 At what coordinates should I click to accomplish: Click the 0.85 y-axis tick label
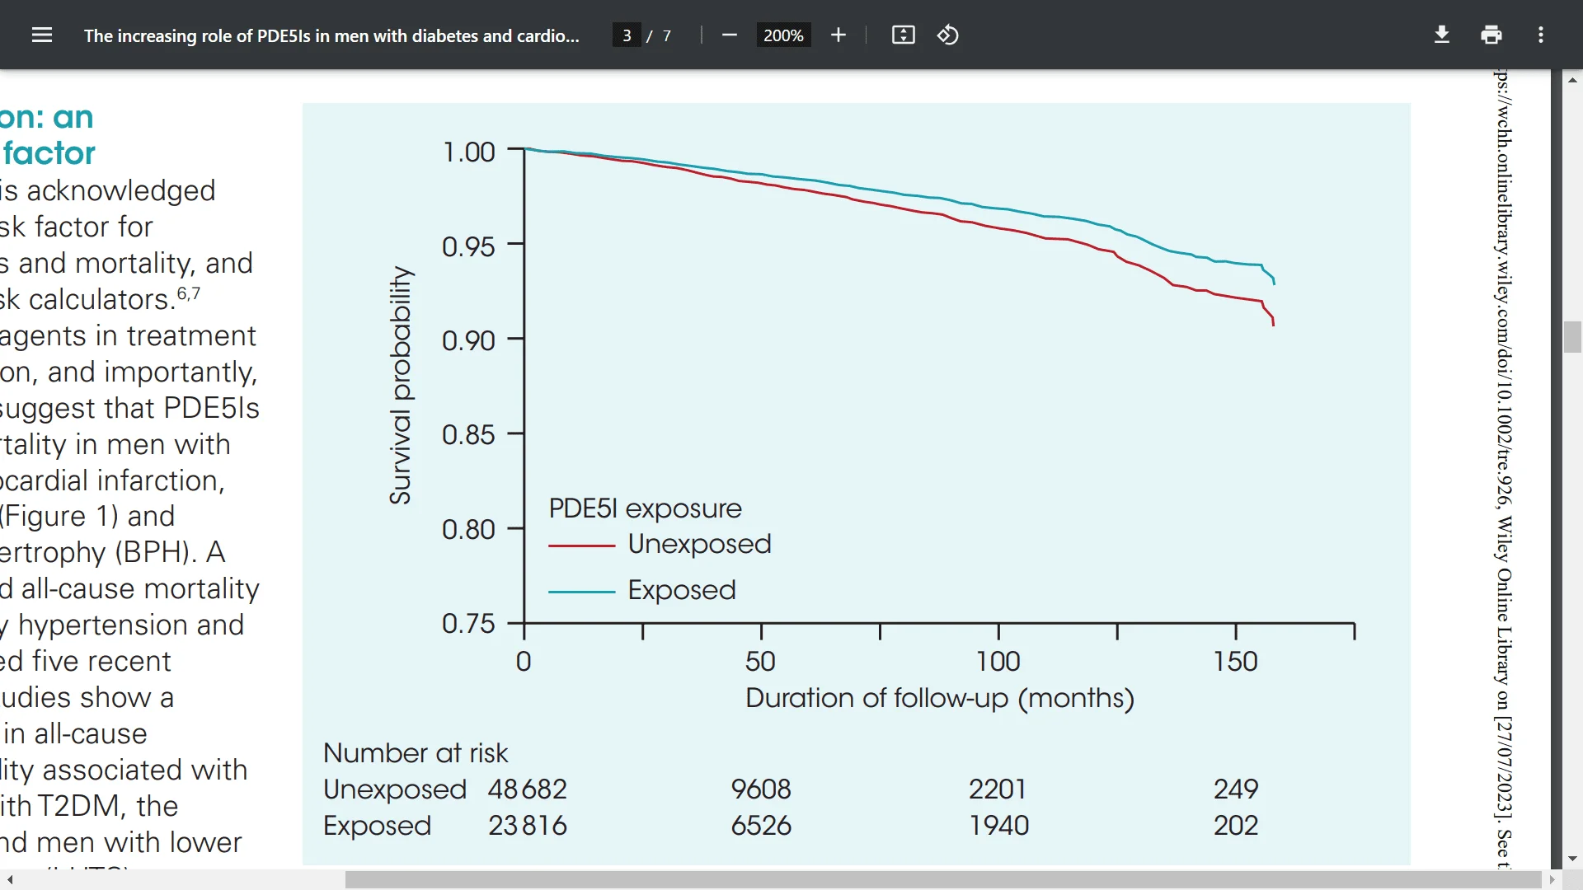468,434
